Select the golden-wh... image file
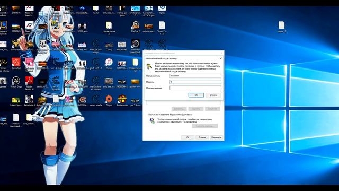The width and height of the screenshot is (339, 191). 136,82
